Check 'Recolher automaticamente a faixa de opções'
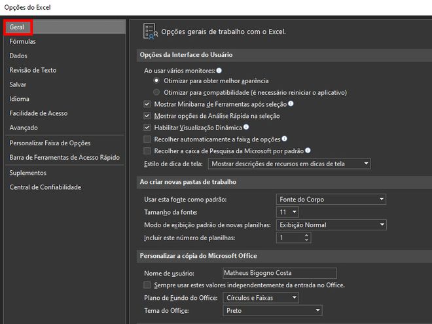 (147, 139)
